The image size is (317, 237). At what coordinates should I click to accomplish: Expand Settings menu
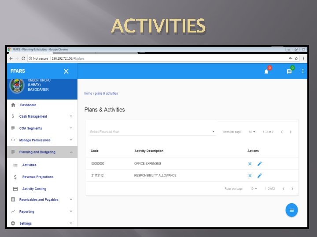[71, 223]
